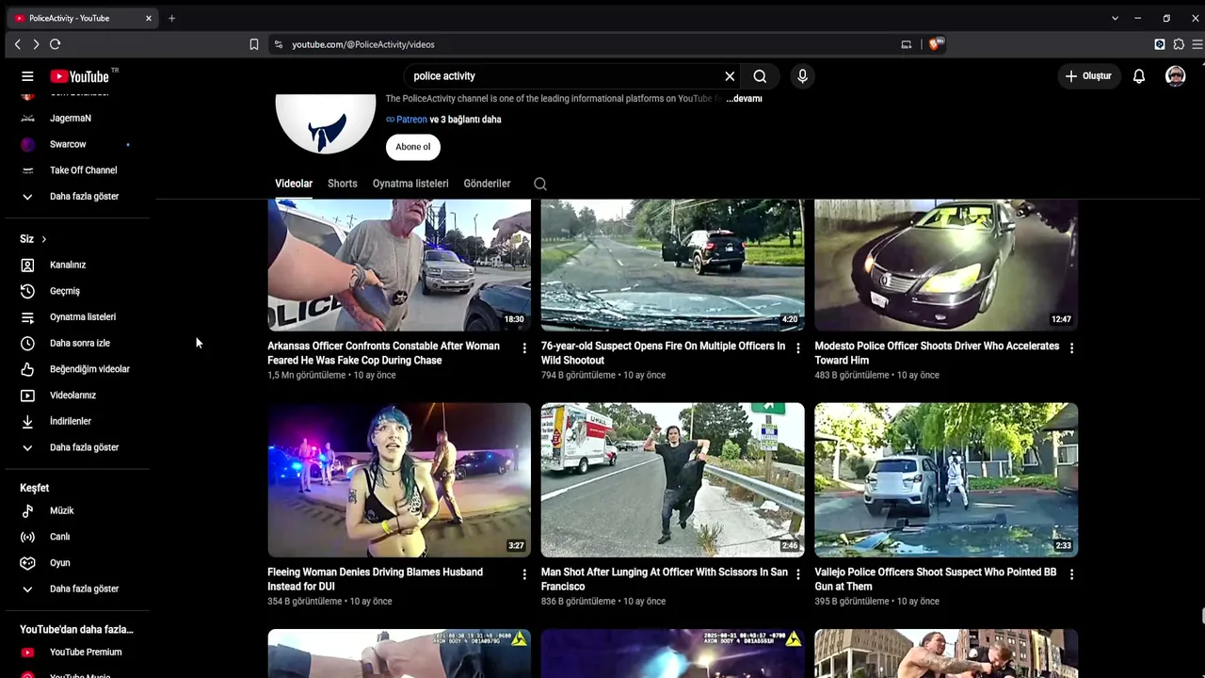
Task: Play the Modesto Police Officer thumbnail
Action: click(946, 265)
